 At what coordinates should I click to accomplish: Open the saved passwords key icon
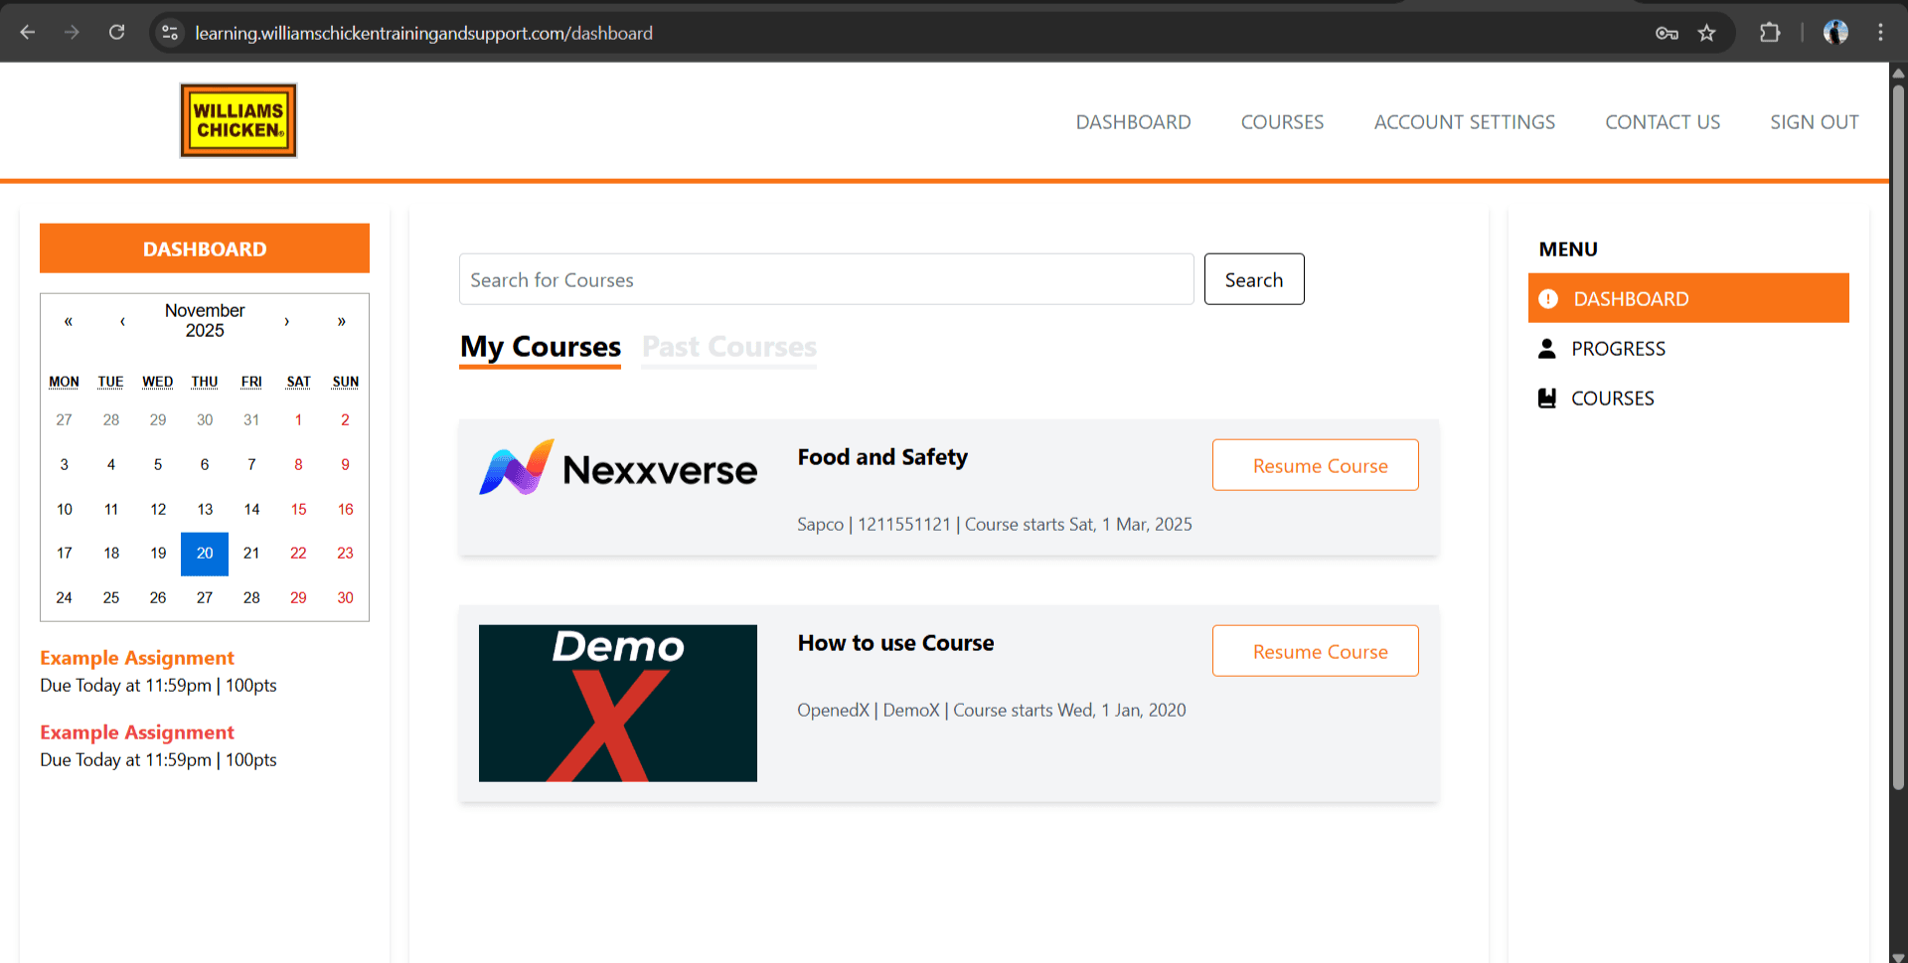[1667, 33]
